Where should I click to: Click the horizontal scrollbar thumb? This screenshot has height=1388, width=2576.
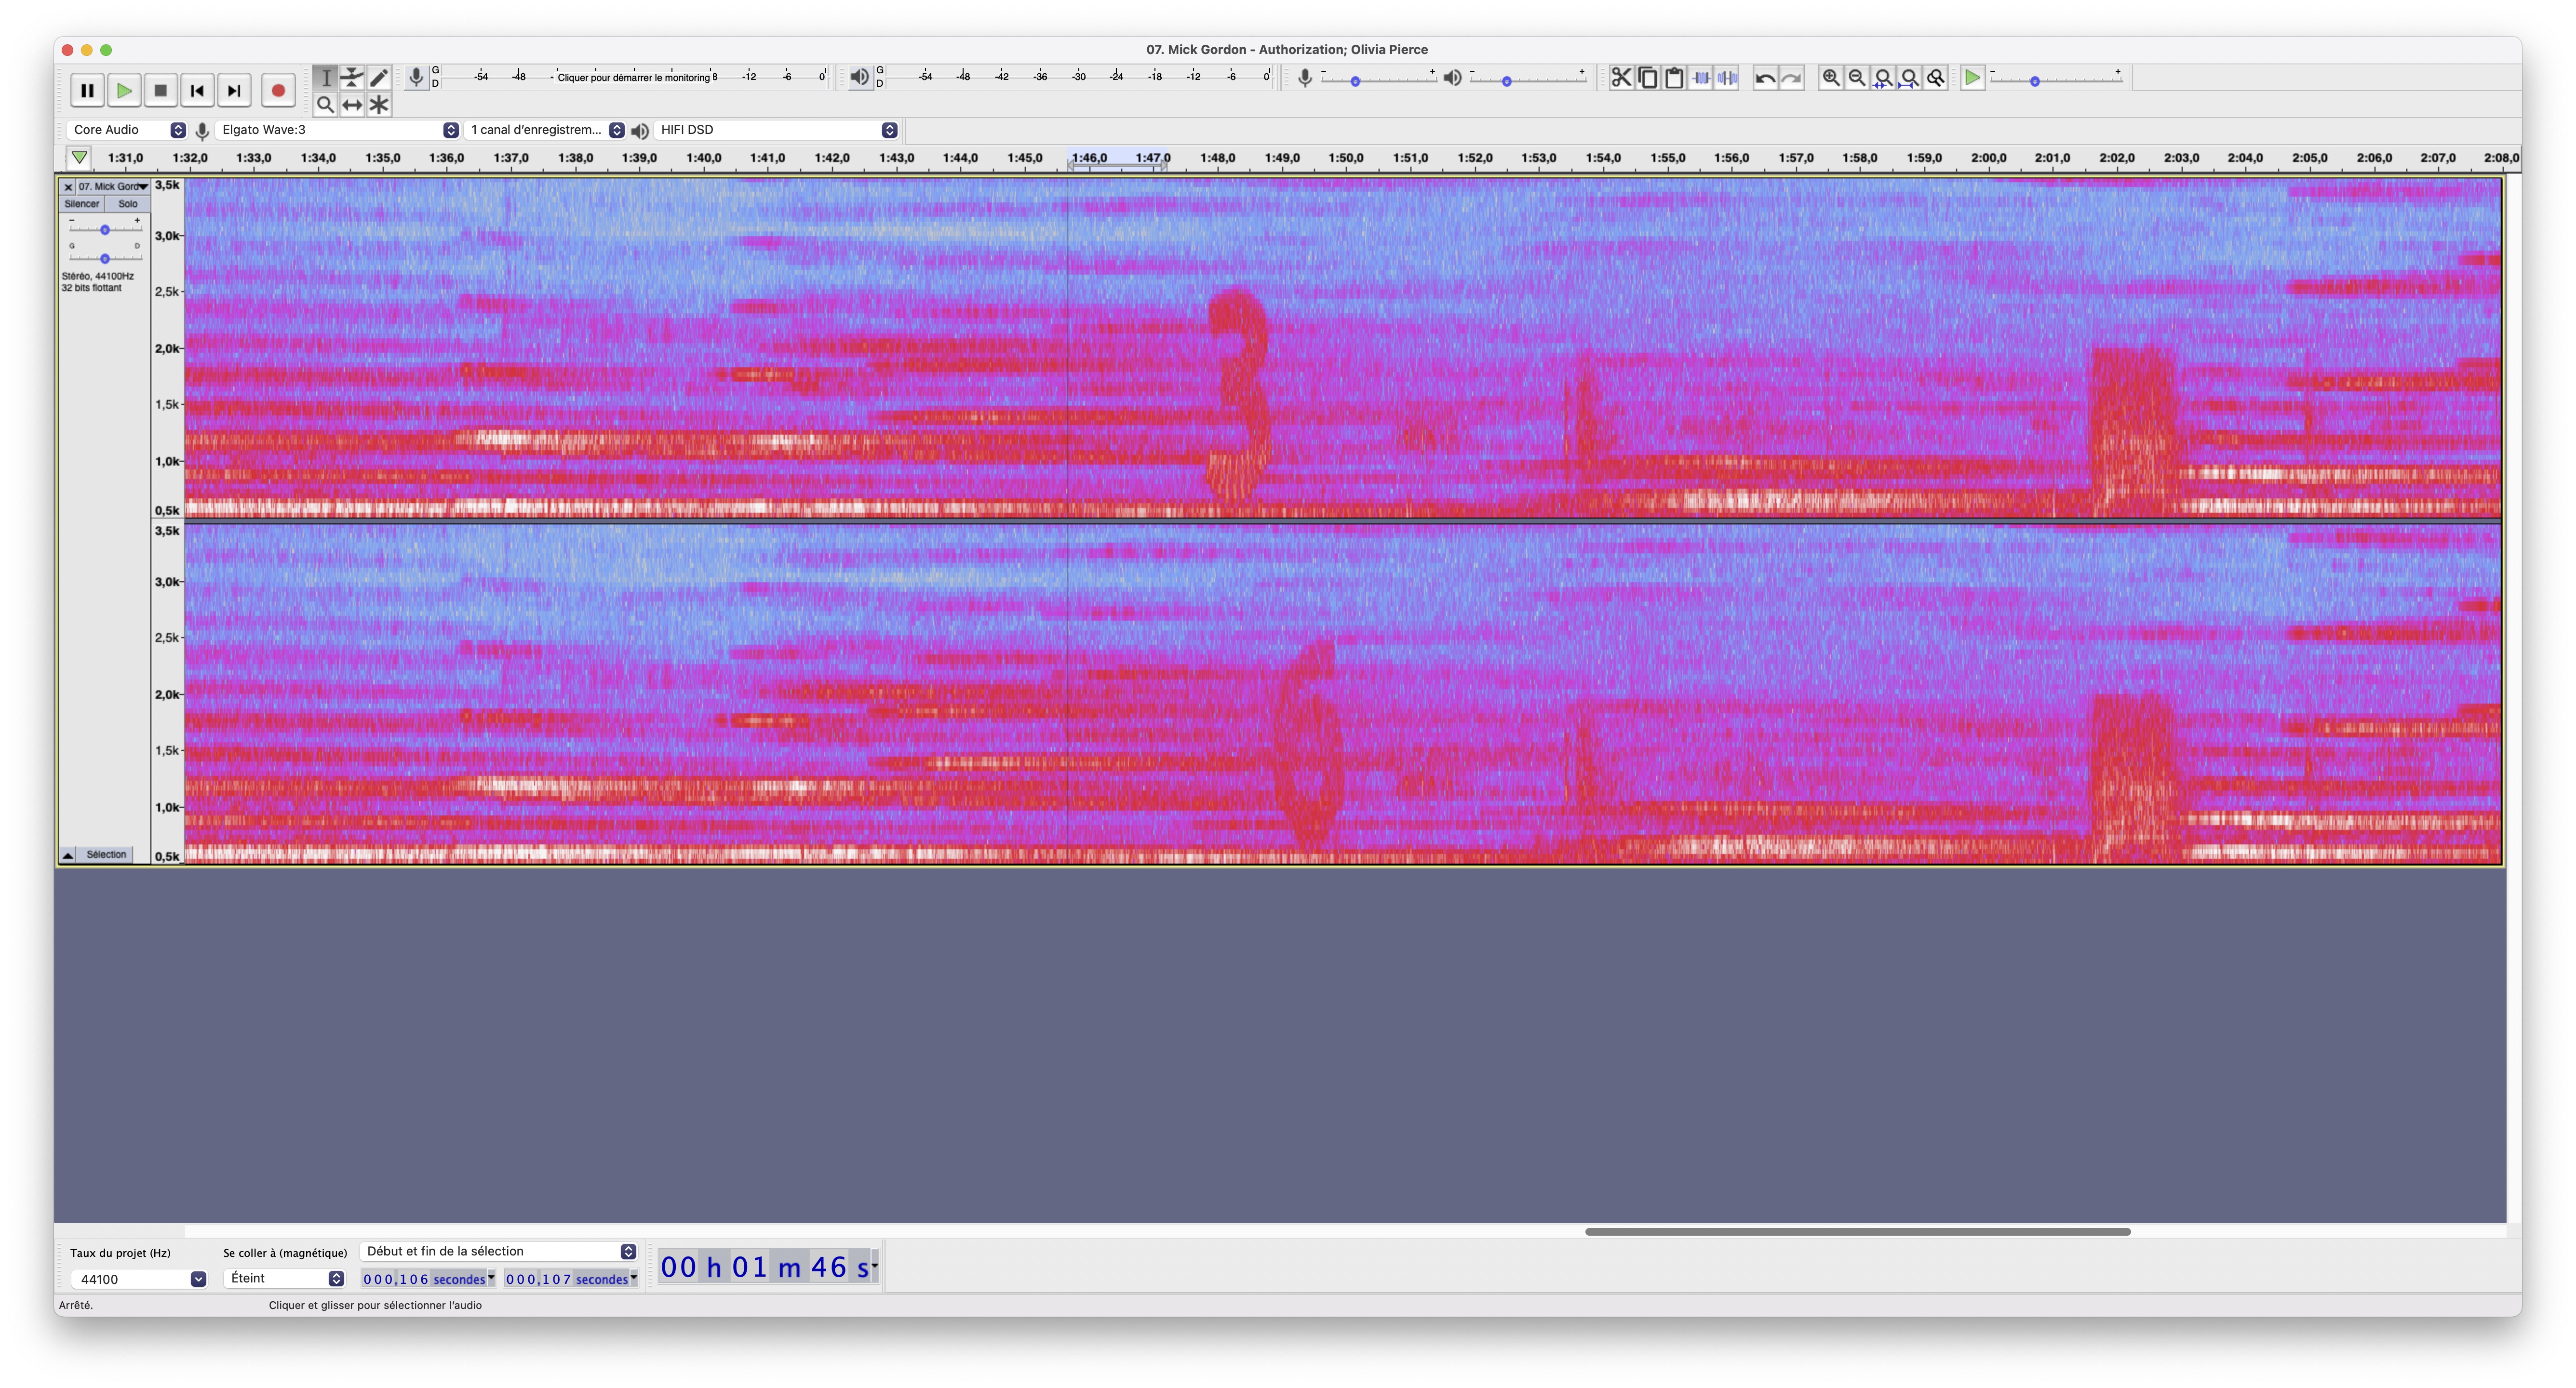tap(1857, 1231)
